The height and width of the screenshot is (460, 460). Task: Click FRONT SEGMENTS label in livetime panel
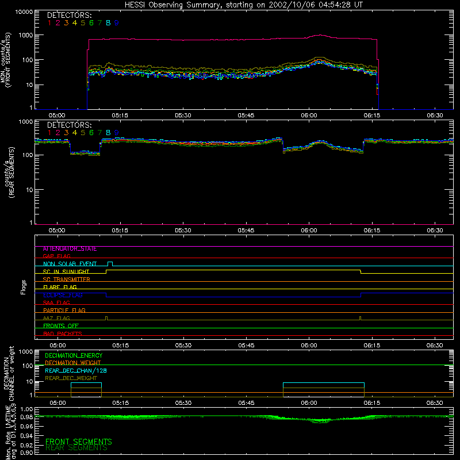(79, 442)
